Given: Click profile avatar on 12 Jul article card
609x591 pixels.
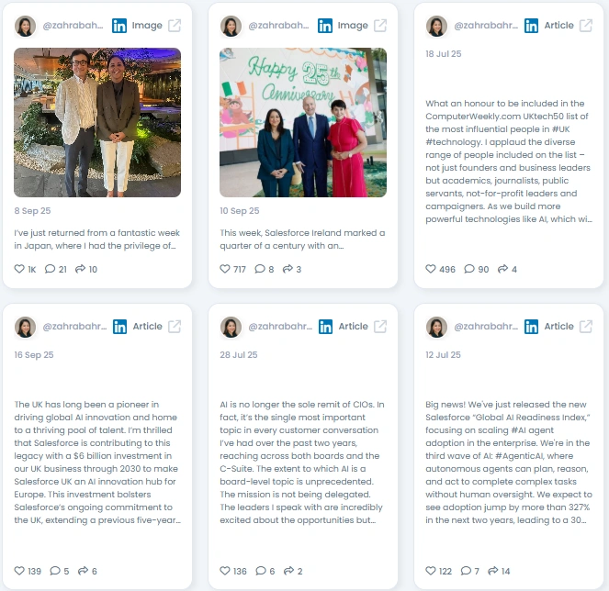Looking at the screenshot, I should pyautogui.click(x=436, y=327).
